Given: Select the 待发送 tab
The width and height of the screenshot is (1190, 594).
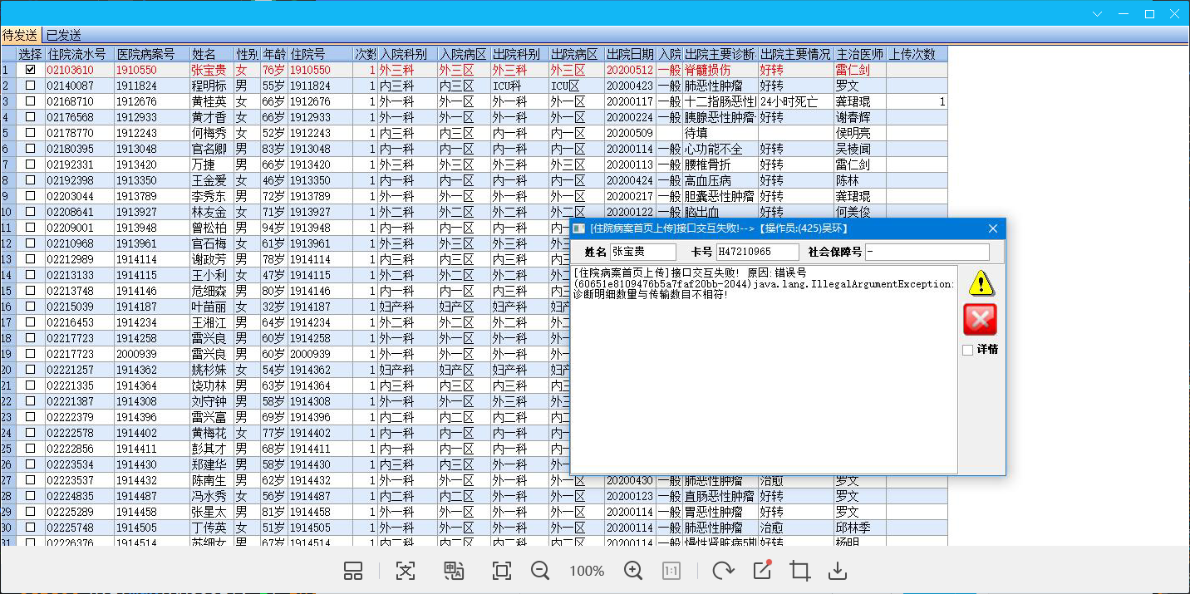Looking at the screenshot, I should click(20, 35).
